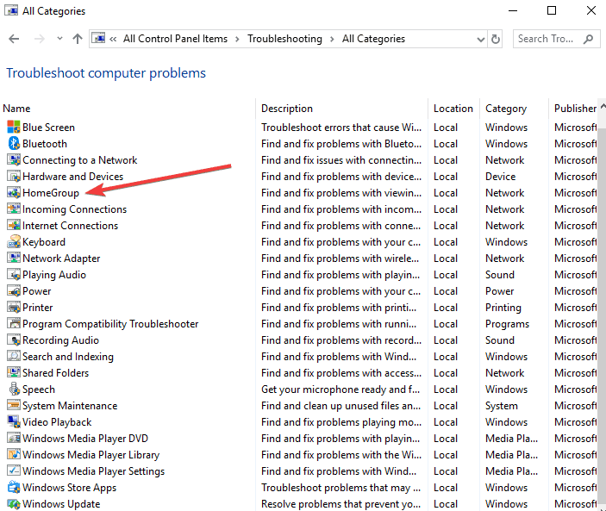Image resolution: width=606 pixels, height=511 pixels.
Task: Click the Printer troubleshooter icon
Action: click(x=14, y=307)
